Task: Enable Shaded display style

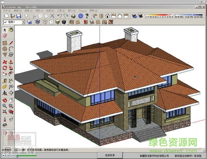Action: pyautogui.click(x=57, y=22)
